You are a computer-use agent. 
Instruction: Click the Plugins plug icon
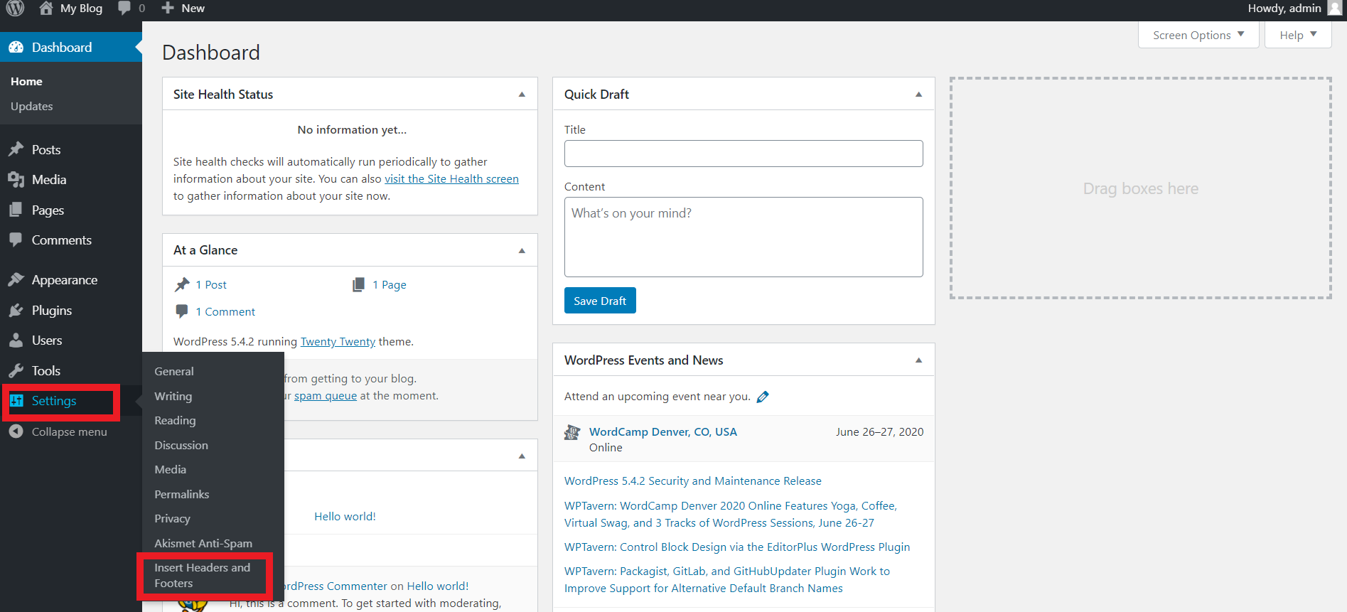click(16, 311)
